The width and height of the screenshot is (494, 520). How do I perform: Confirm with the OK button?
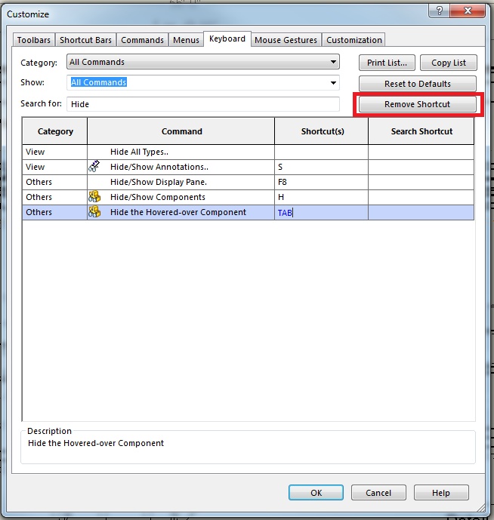tap(316, 493)
